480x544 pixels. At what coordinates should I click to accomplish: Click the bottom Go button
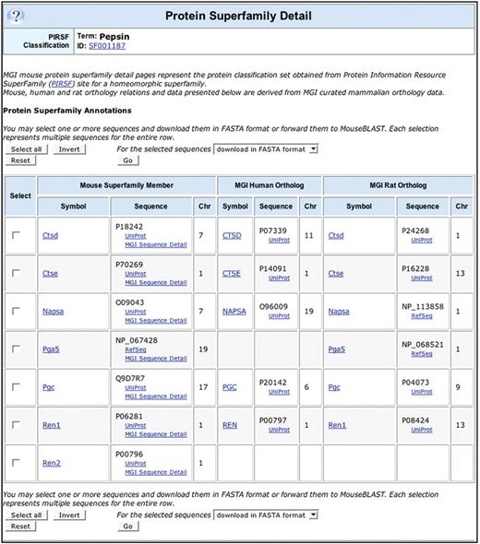coord(127,526)
